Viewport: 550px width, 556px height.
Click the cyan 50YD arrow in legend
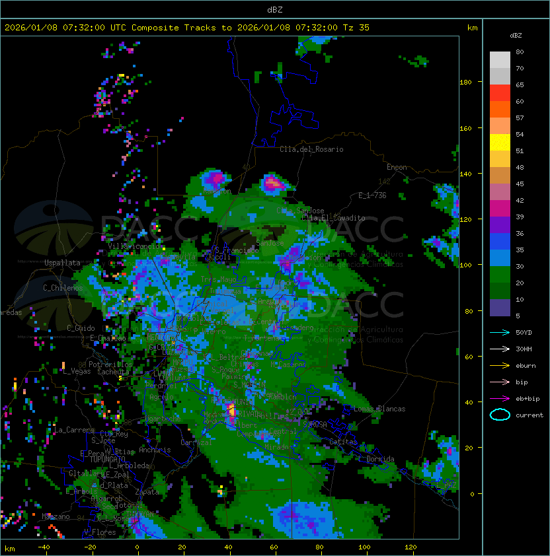tap(500, 333)
